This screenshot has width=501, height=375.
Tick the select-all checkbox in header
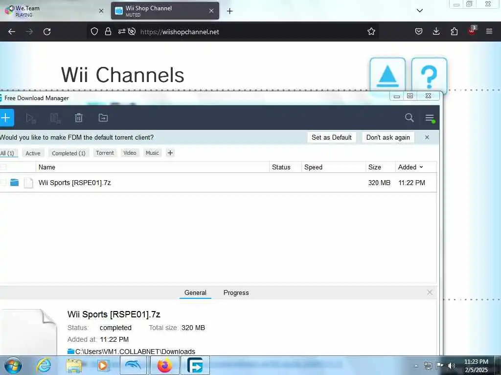(x=3, y=167)
